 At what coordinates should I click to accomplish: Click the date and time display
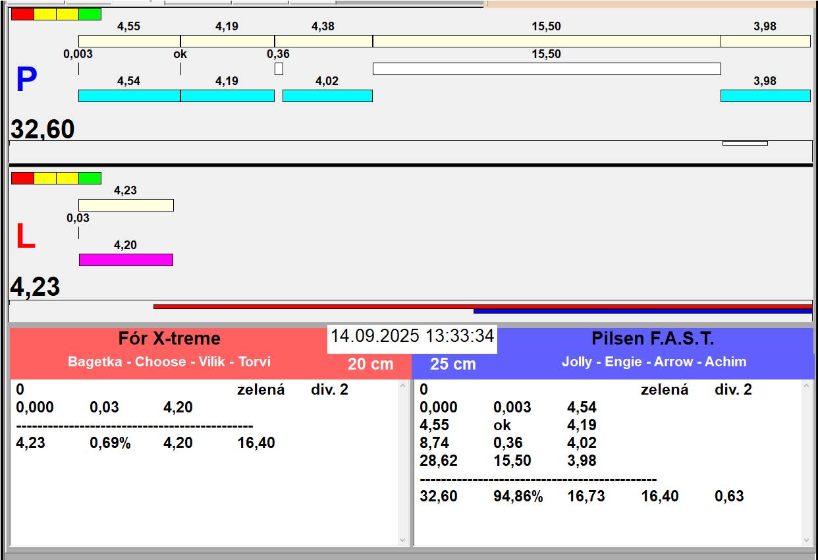click(412, 336)
